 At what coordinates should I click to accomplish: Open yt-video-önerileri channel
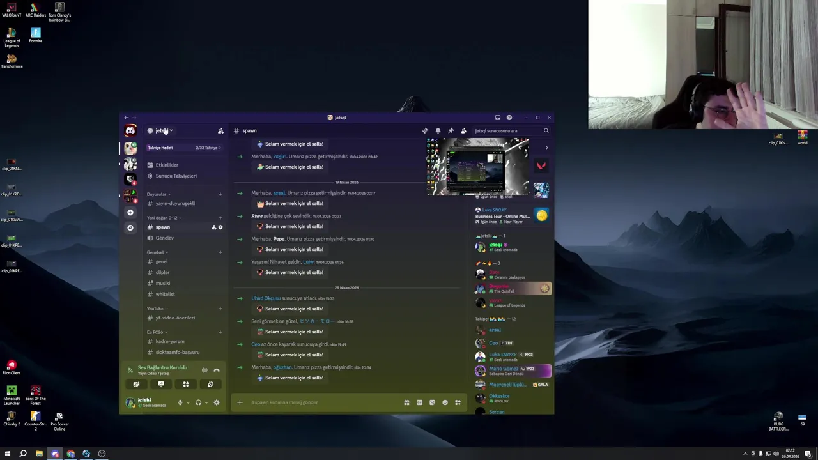coord(185,318)
